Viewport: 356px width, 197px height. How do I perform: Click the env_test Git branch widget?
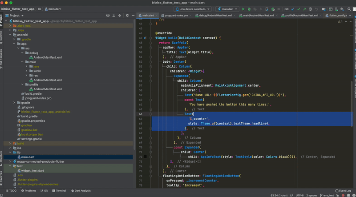click(x=327, y=195)
